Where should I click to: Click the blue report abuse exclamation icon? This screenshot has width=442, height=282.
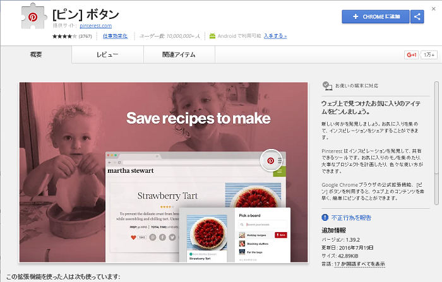(x=325, y=218)
